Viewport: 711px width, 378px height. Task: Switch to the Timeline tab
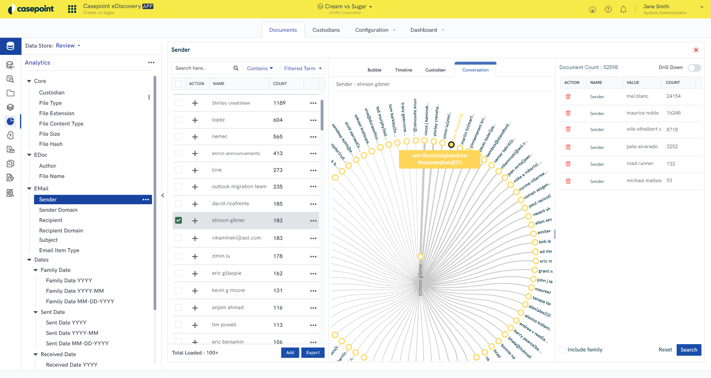(403, 70)
